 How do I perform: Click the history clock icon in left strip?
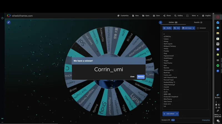click(2, 18)
